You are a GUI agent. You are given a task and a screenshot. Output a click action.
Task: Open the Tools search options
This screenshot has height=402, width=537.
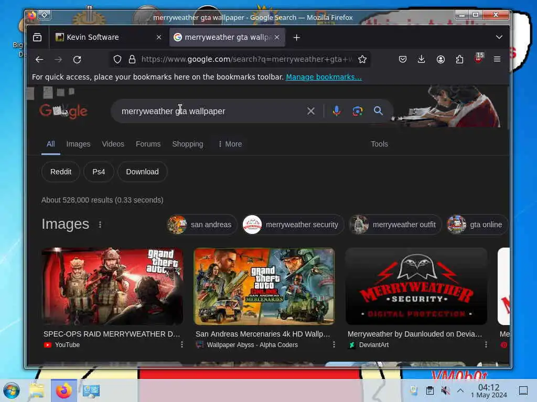coord(380,144)
